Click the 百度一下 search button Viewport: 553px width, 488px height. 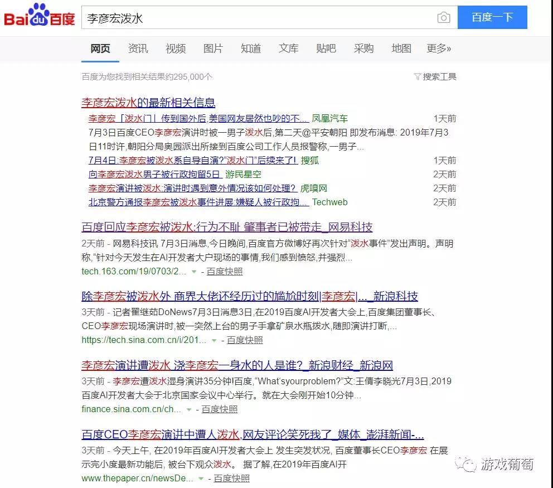492,17
